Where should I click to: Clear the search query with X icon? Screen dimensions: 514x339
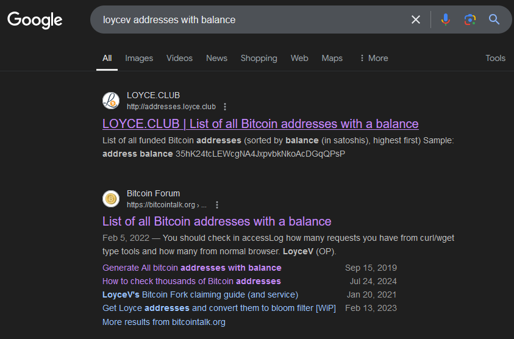[416, 20]
